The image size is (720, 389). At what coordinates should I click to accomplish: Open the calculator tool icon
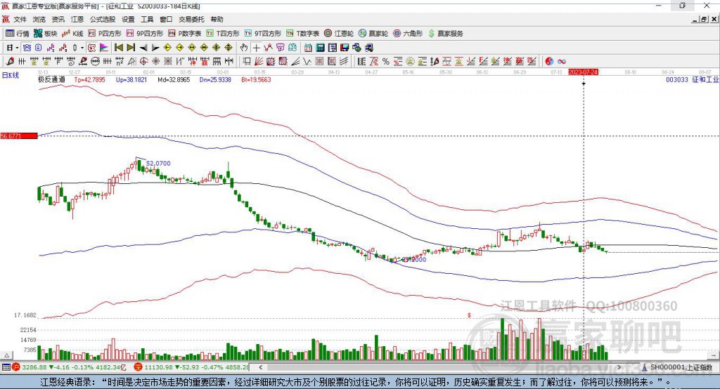(320, 48)
